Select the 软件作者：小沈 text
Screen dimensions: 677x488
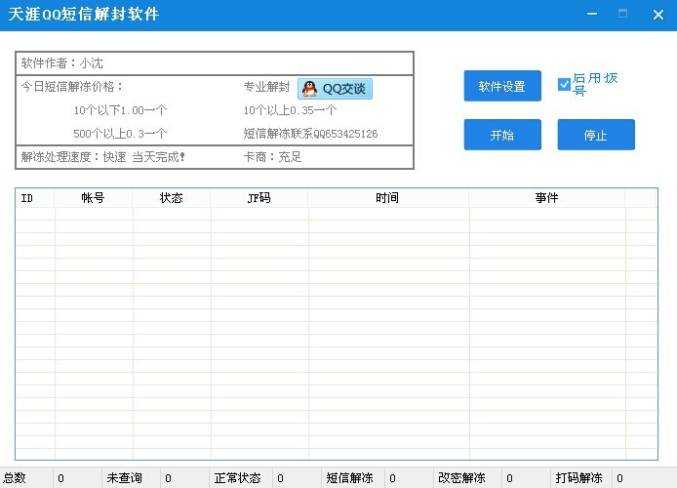click(61, 63)
